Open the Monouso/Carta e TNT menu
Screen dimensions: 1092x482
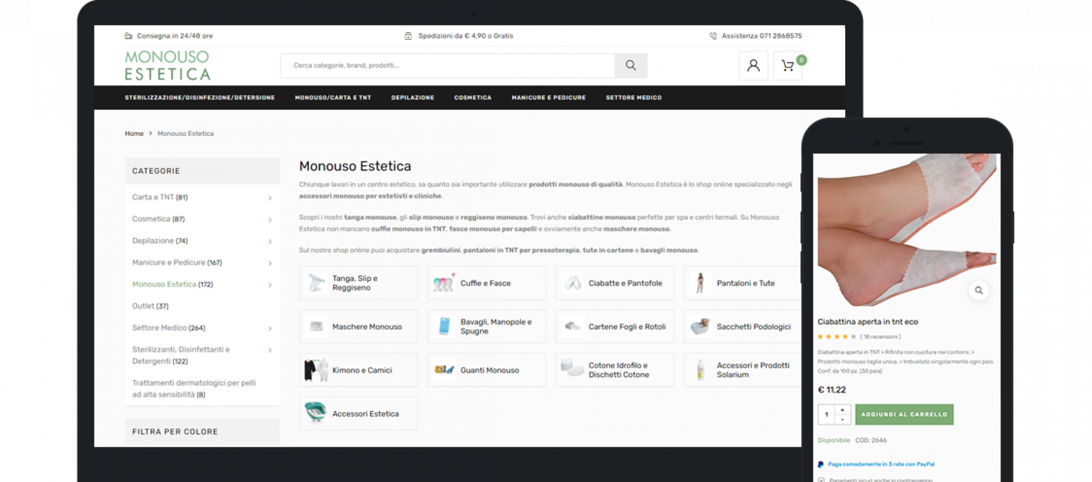click(x=333, y=98)
